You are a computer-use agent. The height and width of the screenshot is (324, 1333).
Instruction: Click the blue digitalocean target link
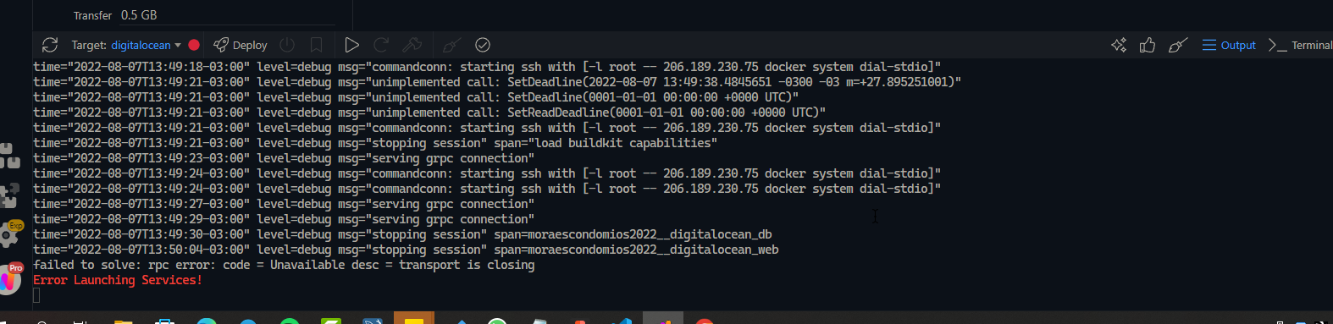coord(141,45)
